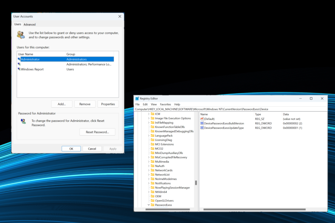335x223 pixels.
Task: Switch to the Advanced tab in User Accounts
Action: 29,24
